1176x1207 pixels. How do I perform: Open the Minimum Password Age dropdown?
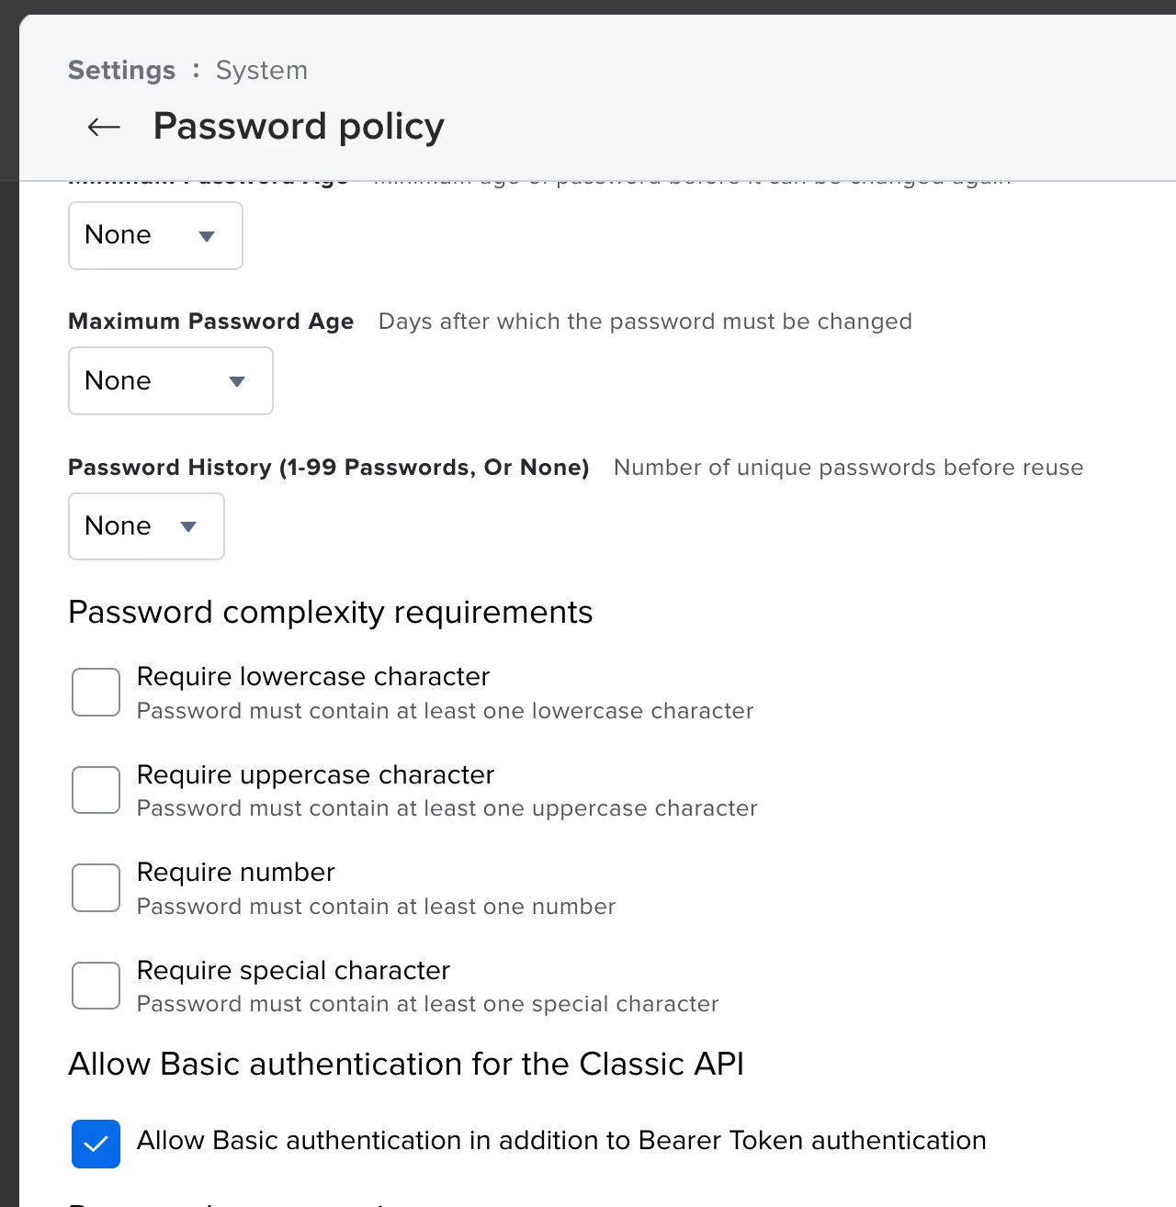(x=155, y=235)
